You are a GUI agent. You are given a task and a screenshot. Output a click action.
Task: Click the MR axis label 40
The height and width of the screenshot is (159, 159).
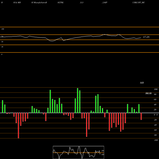click(155, 105)
